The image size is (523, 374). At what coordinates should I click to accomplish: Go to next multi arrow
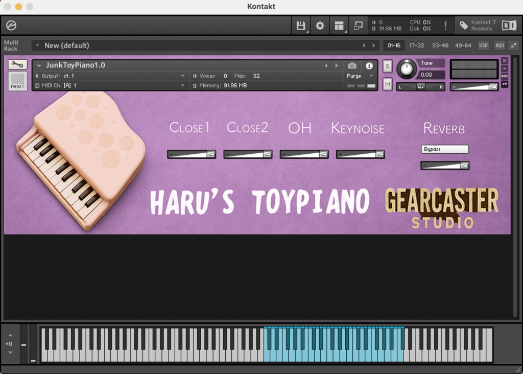(x=373, y=45)
